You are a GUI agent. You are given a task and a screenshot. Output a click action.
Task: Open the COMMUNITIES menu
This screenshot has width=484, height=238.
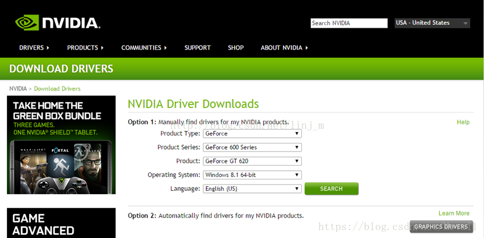(x=144, y=47)
